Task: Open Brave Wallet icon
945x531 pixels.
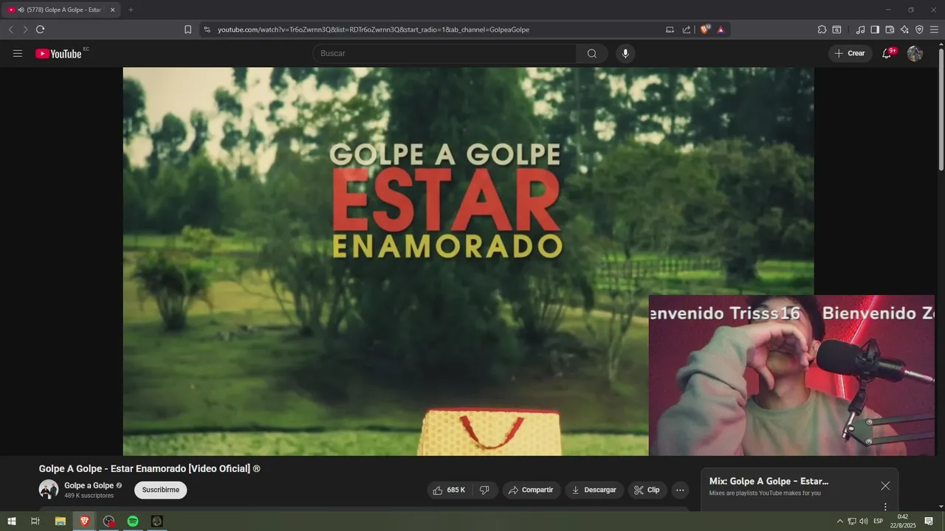Action: 890,29
